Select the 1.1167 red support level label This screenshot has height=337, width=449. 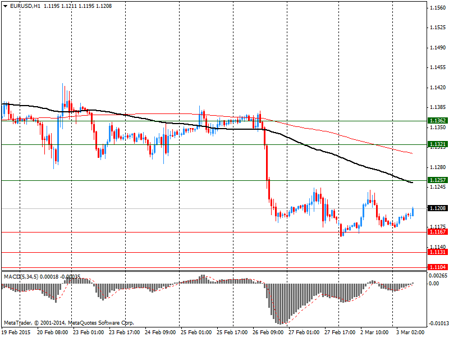(437, 231)
